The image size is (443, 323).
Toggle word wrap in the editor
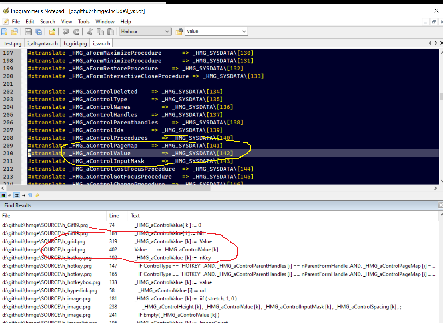(x=10, y=195)
